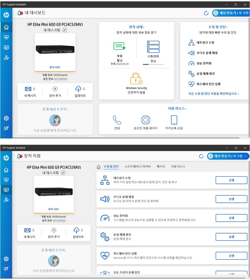
Task: Open account dropdown arrow in 장치 지원 window
Action: [x=245, y=156]
